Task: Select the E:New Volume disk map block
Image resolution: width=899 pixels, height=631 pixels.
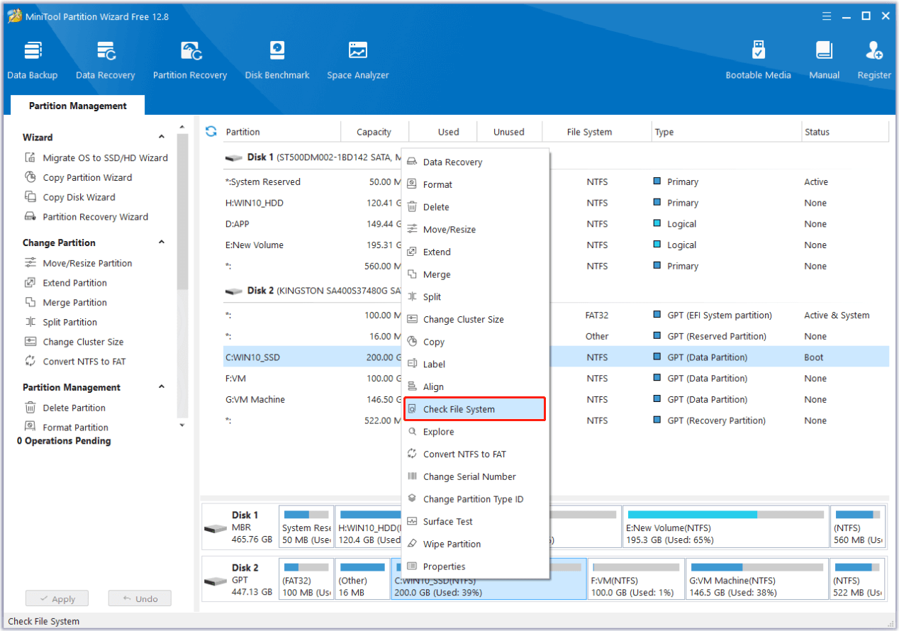Action: [x=725, y=527]
